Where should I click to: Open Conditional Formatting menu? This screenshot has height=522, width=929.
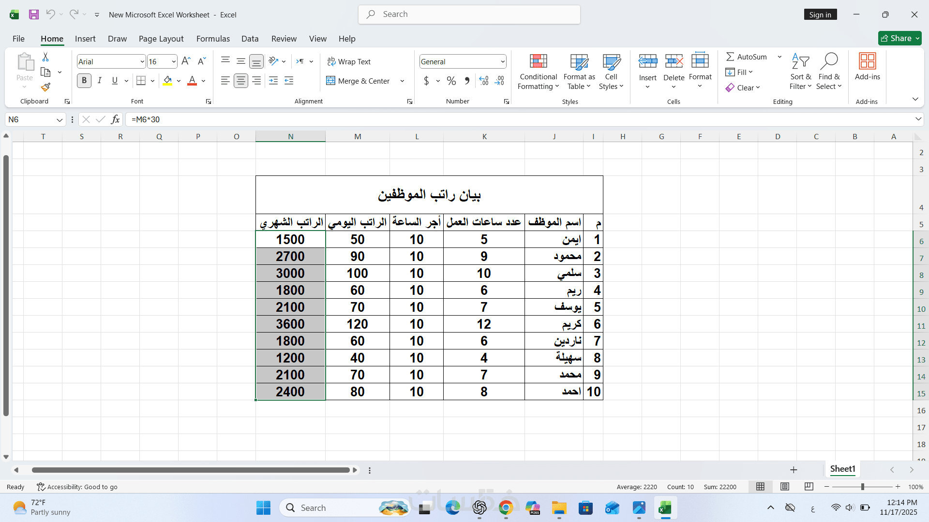point(538,72)
